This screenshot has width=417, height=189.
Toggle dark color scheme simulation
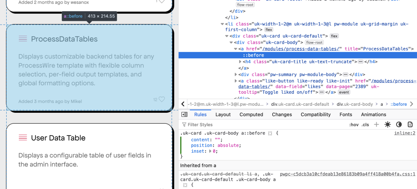[x=399, y=124]
